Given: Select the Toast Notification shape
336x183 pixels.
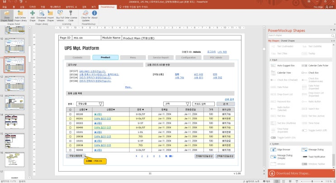Looking at the screenshot, I should pos(313,157).
